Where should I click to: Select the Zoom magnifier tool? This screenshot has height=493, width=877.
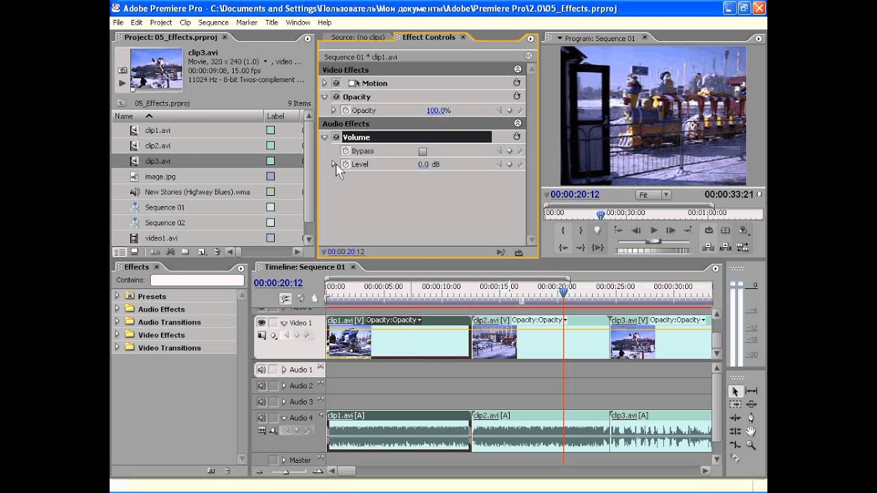[751, 445]
